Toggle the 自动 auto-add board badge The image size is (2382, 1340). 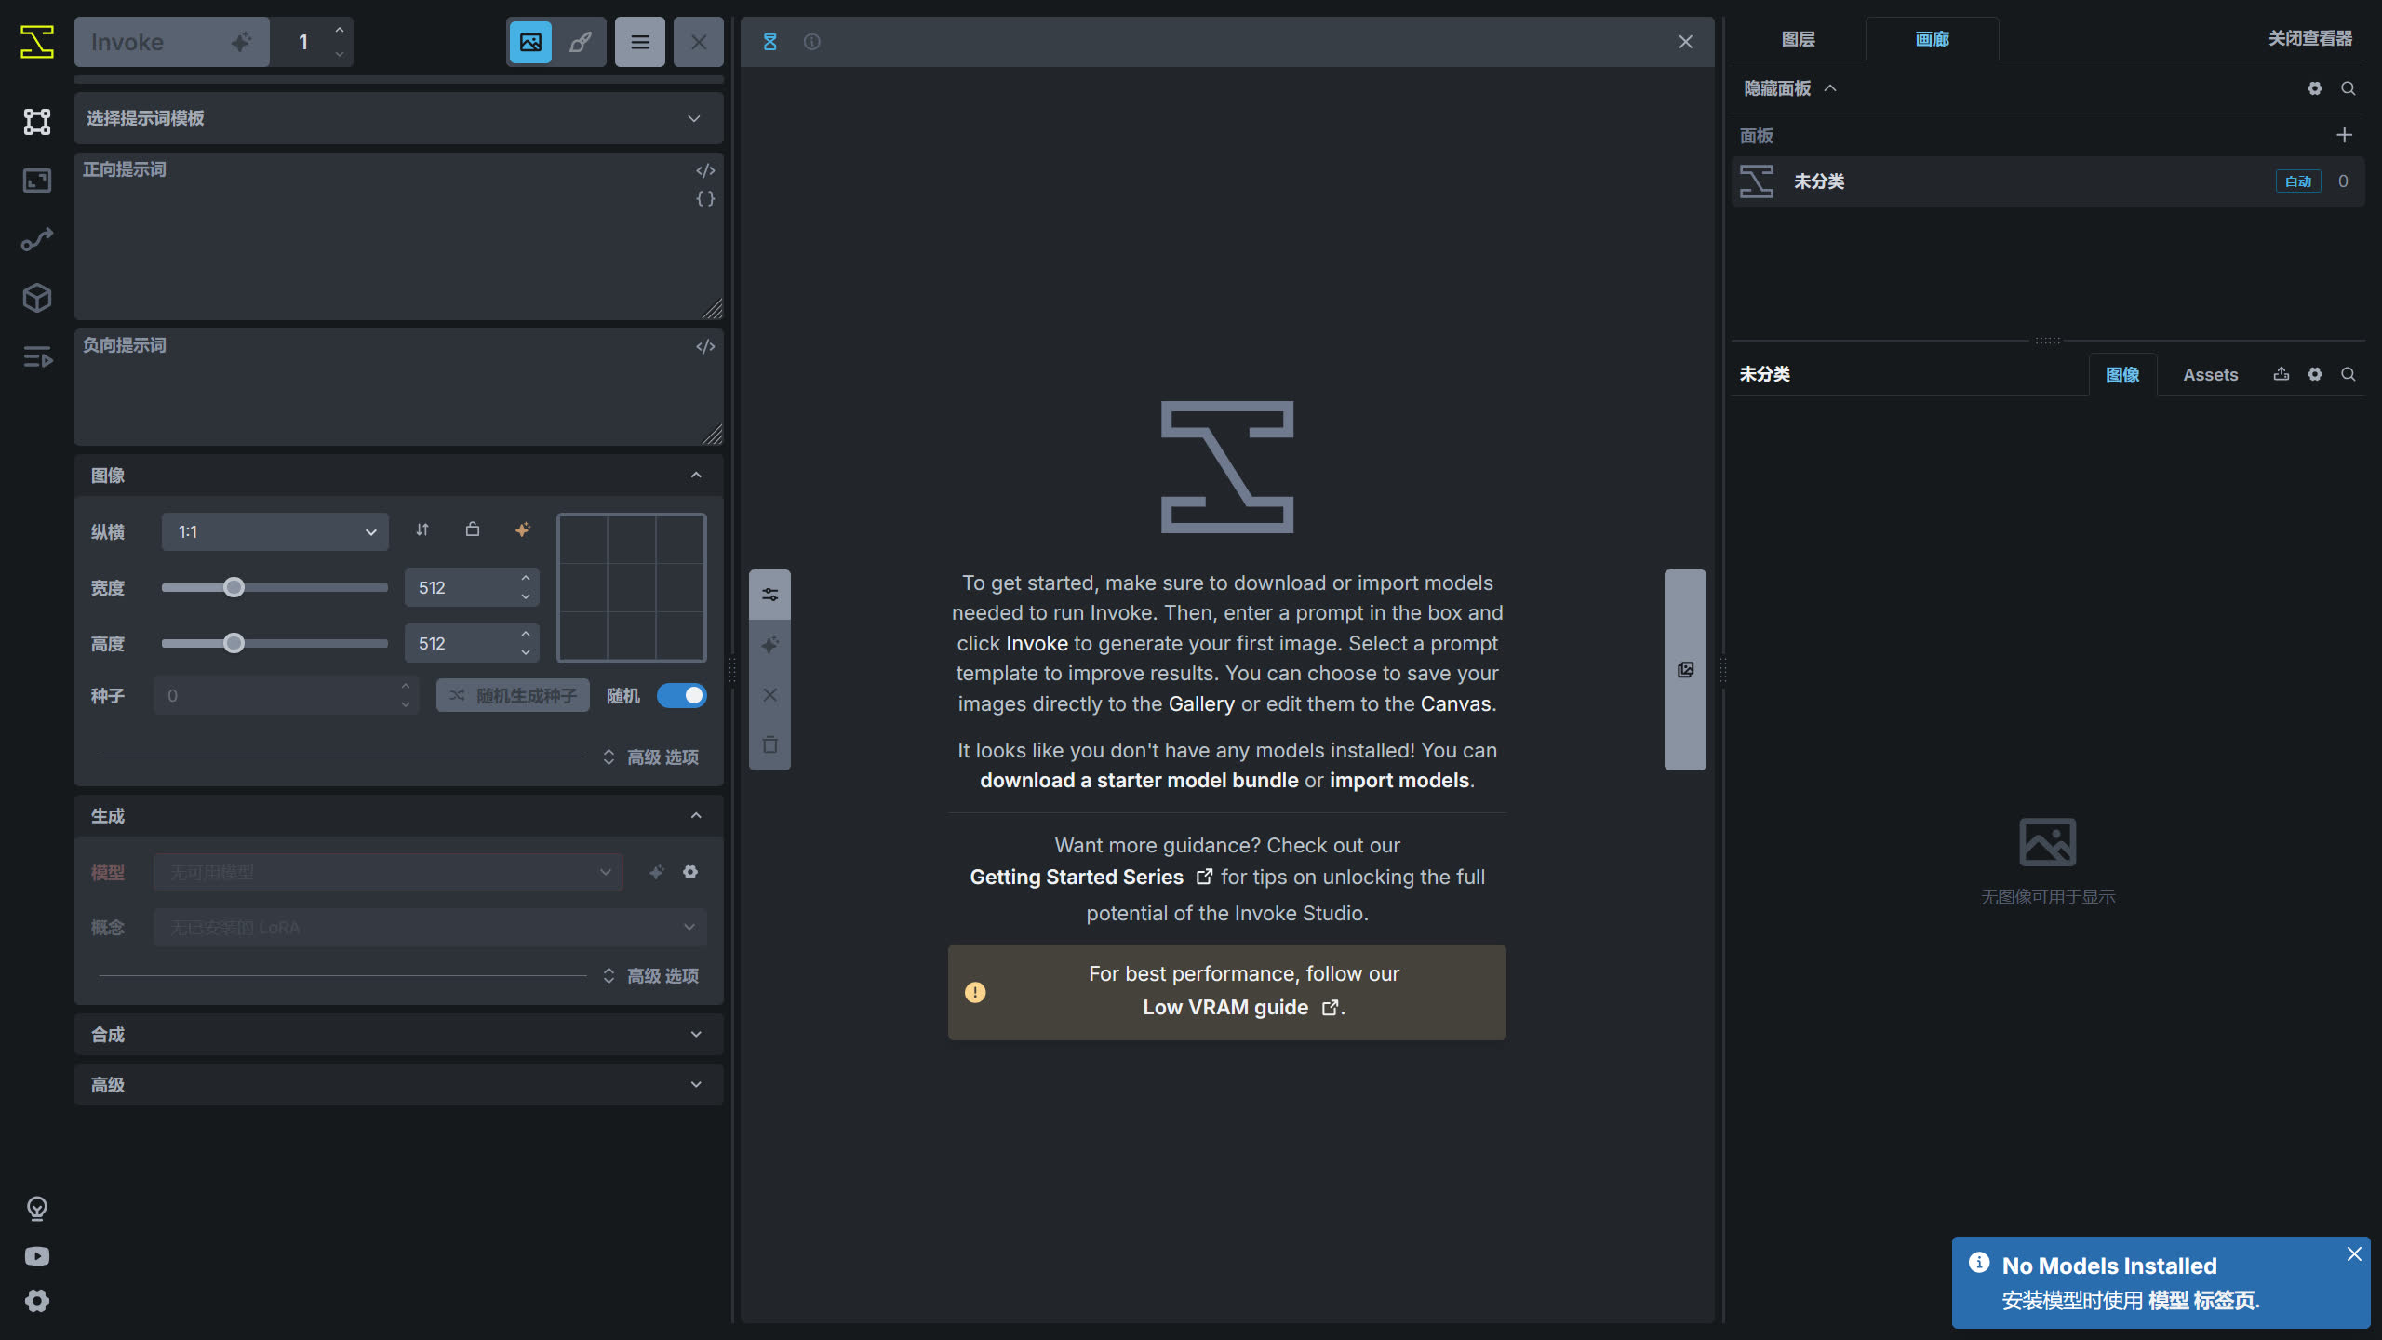(x=2298, y=181)
